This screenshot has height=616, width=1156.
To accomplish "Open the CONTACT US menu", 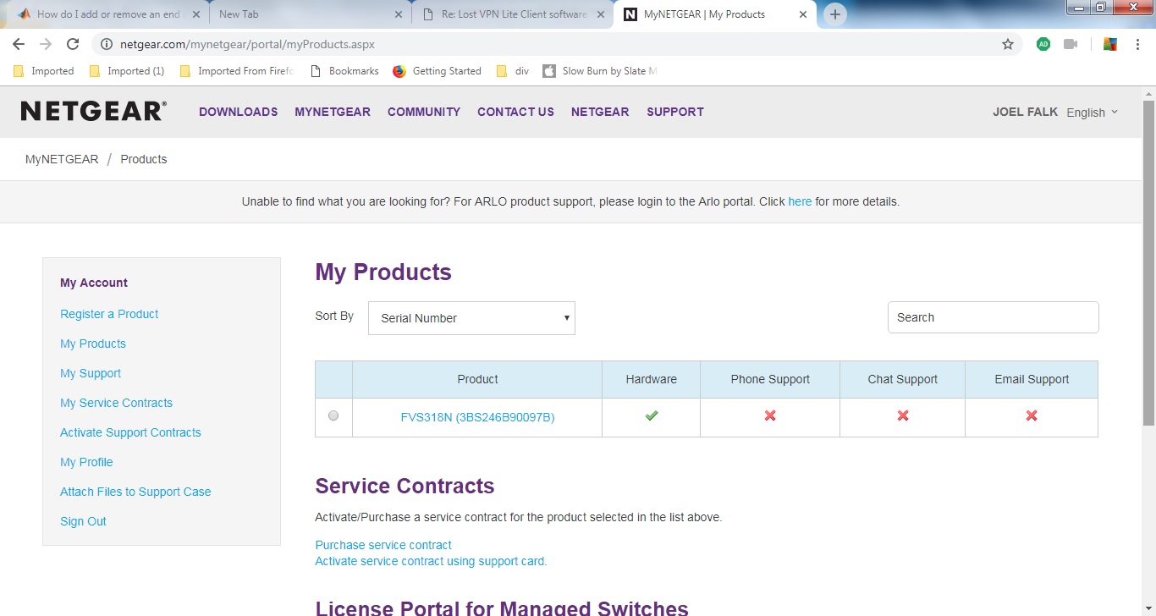I will (x=515, y=112).
